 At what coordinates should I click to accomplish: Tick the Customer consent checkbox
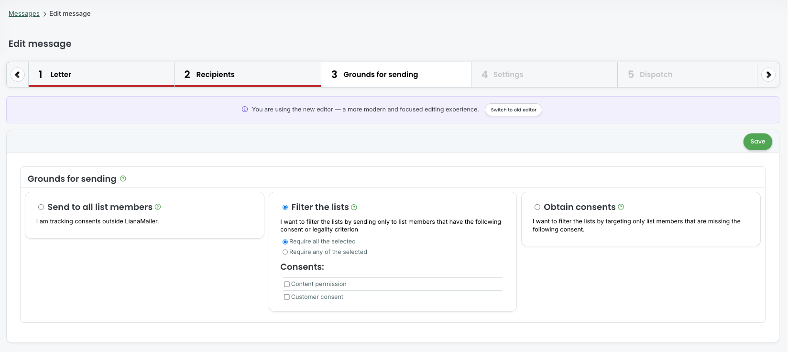[x=287, y=297]
